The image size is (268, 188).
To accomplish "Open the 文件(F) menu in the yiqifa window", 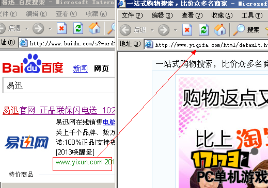I will pos(132,15).
